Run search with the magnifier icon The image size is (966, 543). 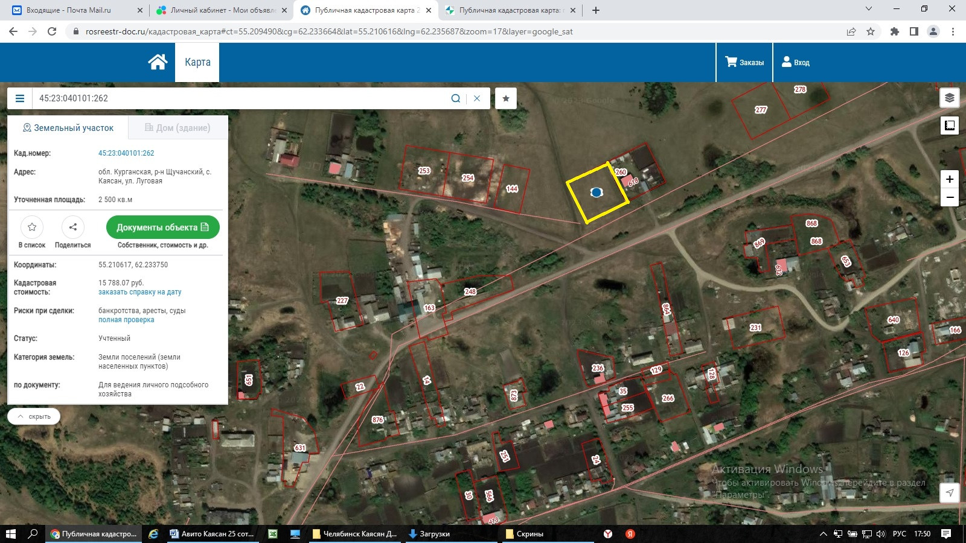tap(456, 98)
